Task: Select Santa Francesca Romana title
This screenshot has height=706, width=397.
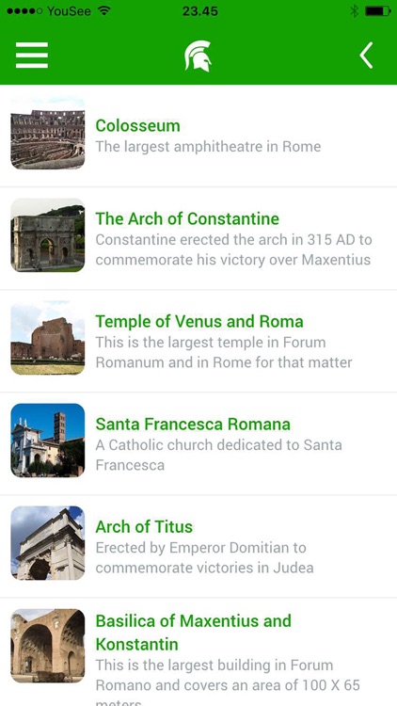Action: pos(193,425)
